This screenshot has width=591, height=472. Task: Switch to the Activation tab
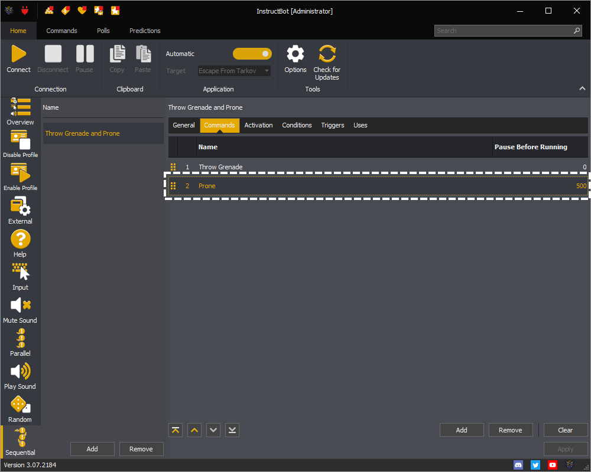[259, 125]
